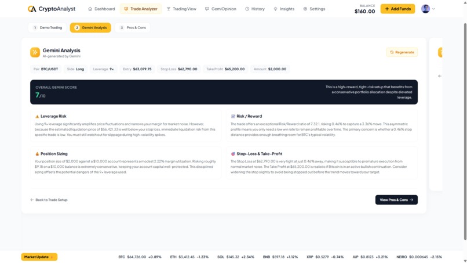Click the SOL $145.32 ticker entry
Viewport: 467px width, 263px height.
tap(236, 257)
